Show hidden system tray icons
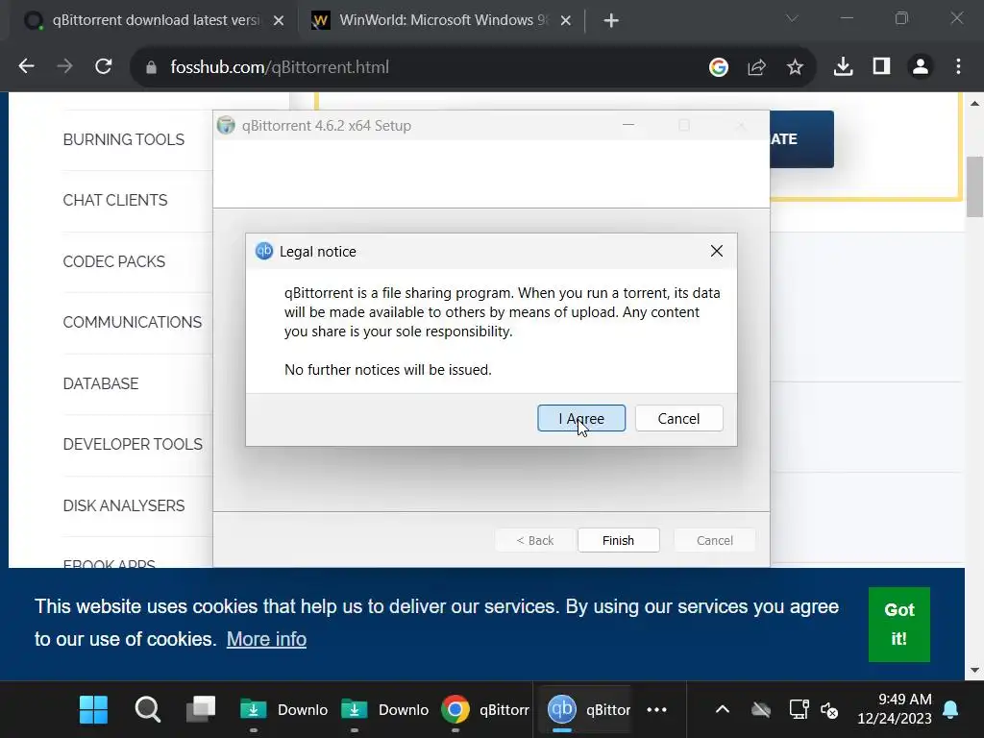The width and height of the screenshot is (984, 738). click(x=723, y=710)
